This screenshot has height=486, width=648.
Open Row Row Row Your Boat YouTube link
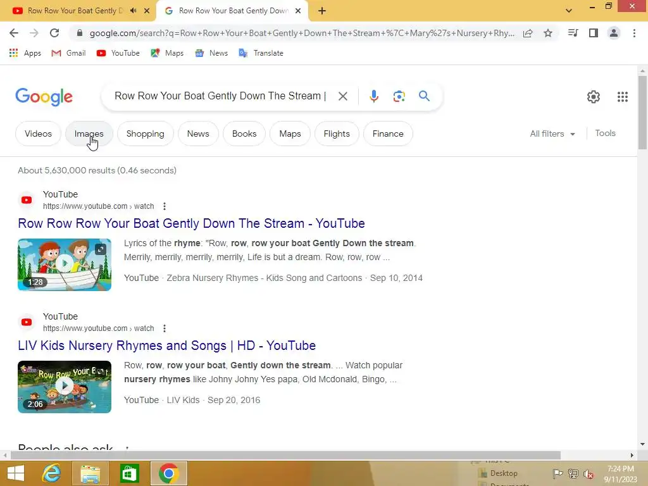(x=191, y=223)
